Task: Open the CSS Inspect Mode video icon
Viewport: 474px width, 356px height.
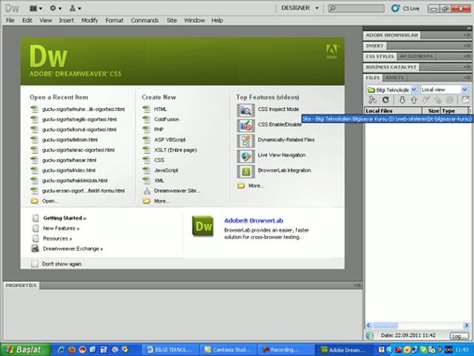Action: (x=246, y=110)
